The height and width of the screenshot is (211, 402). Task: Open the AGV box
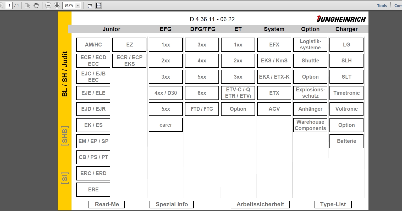274,109
